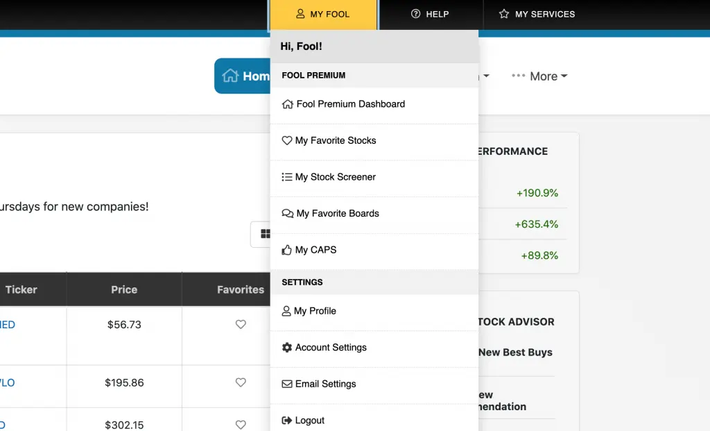Screen dimensions: 710x431
Task: Open My Profile settings
Action: (374, 312)
